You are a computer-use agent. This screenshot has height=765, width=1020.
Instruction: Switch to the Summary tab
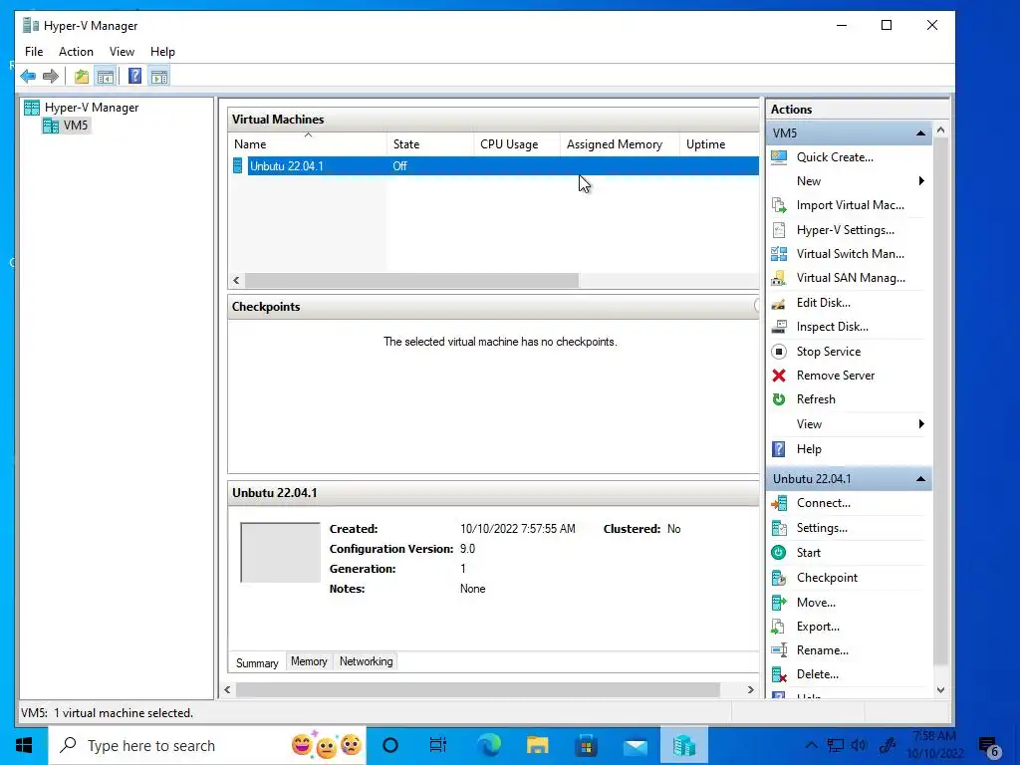point(257,662)
